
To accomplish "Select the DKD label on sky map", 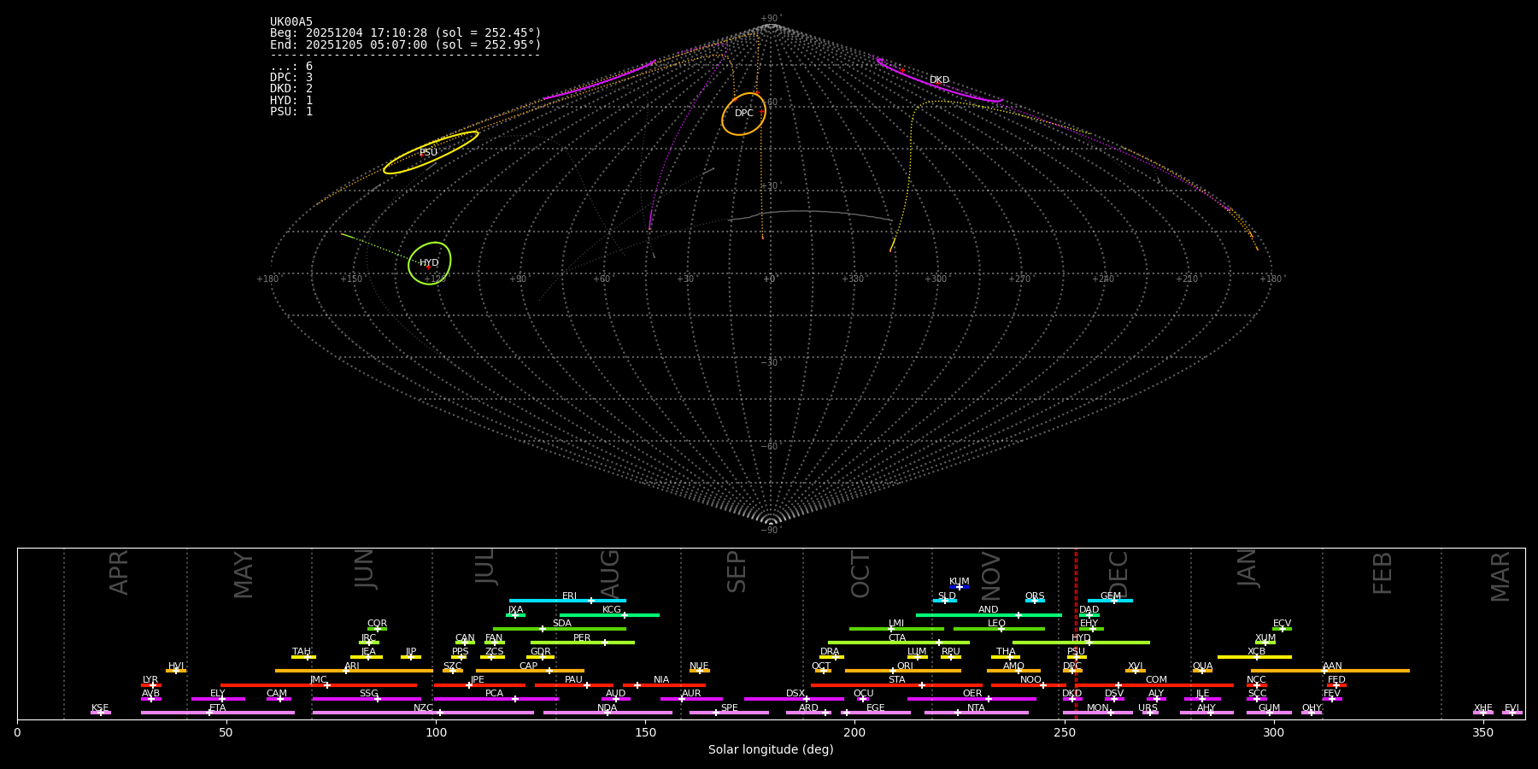I will tap(939, 80).
